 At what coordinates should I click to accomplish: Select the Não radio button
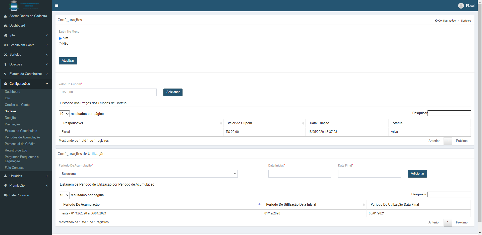click(60, 44)
